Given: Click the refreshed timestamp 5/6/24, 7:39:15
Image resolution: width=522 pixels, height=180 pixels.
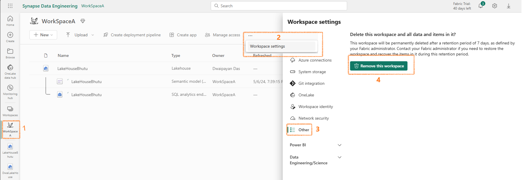Looking at the screenshot, I should point(268,82).
